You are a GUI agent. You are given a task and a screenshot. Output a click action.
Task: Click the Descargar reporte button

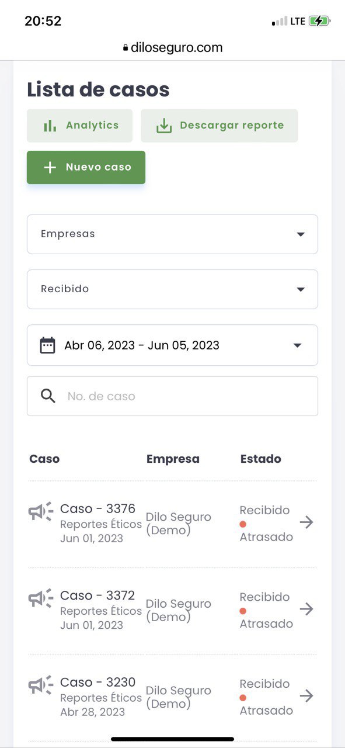point(219,126)
